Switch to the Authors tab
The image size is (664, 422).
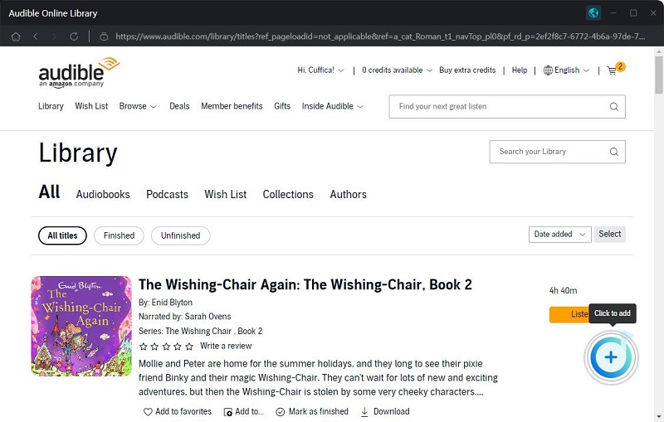pyautogui.click(x=348, y=195)
